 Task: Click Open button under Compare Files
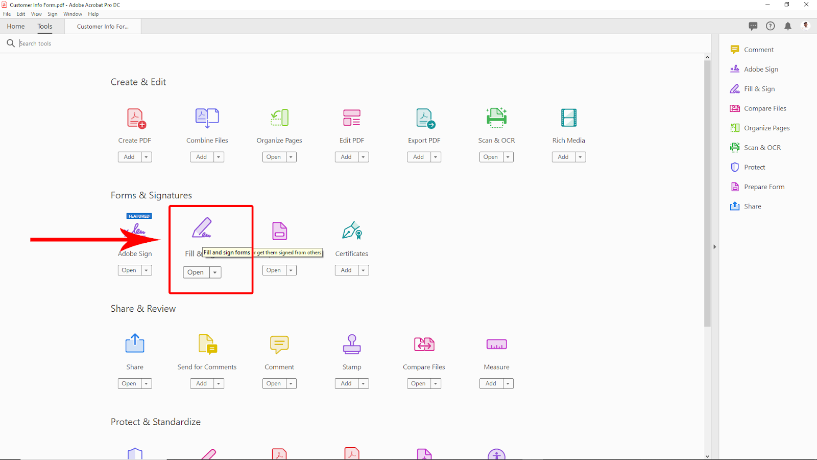[x=419, y=383]
